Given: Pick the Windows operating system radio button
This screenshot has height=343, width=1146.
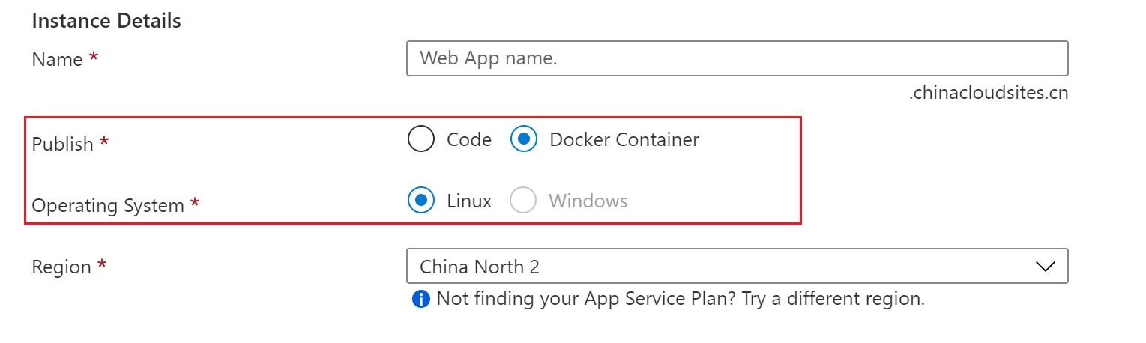Looking at the screenshot, I should [523, 201].
